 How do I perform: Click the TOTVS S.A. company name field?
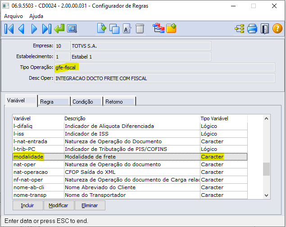pyautogui.click(x=141, y=46)
